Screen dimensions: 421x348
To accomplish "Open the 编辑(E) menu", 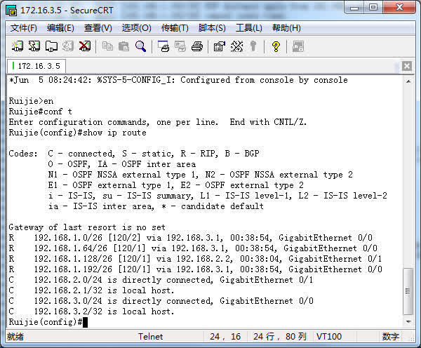I will point(60,28).
